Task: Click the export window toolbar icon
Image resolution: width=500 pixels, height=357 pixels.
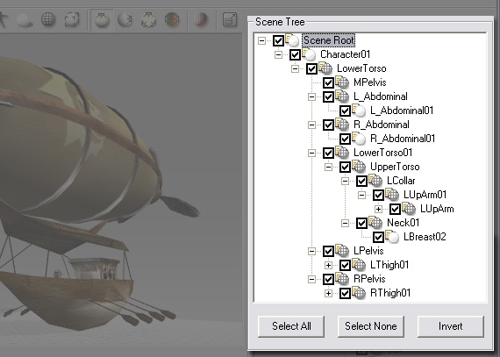Action: pyautogui.click(x=230, y=20)
